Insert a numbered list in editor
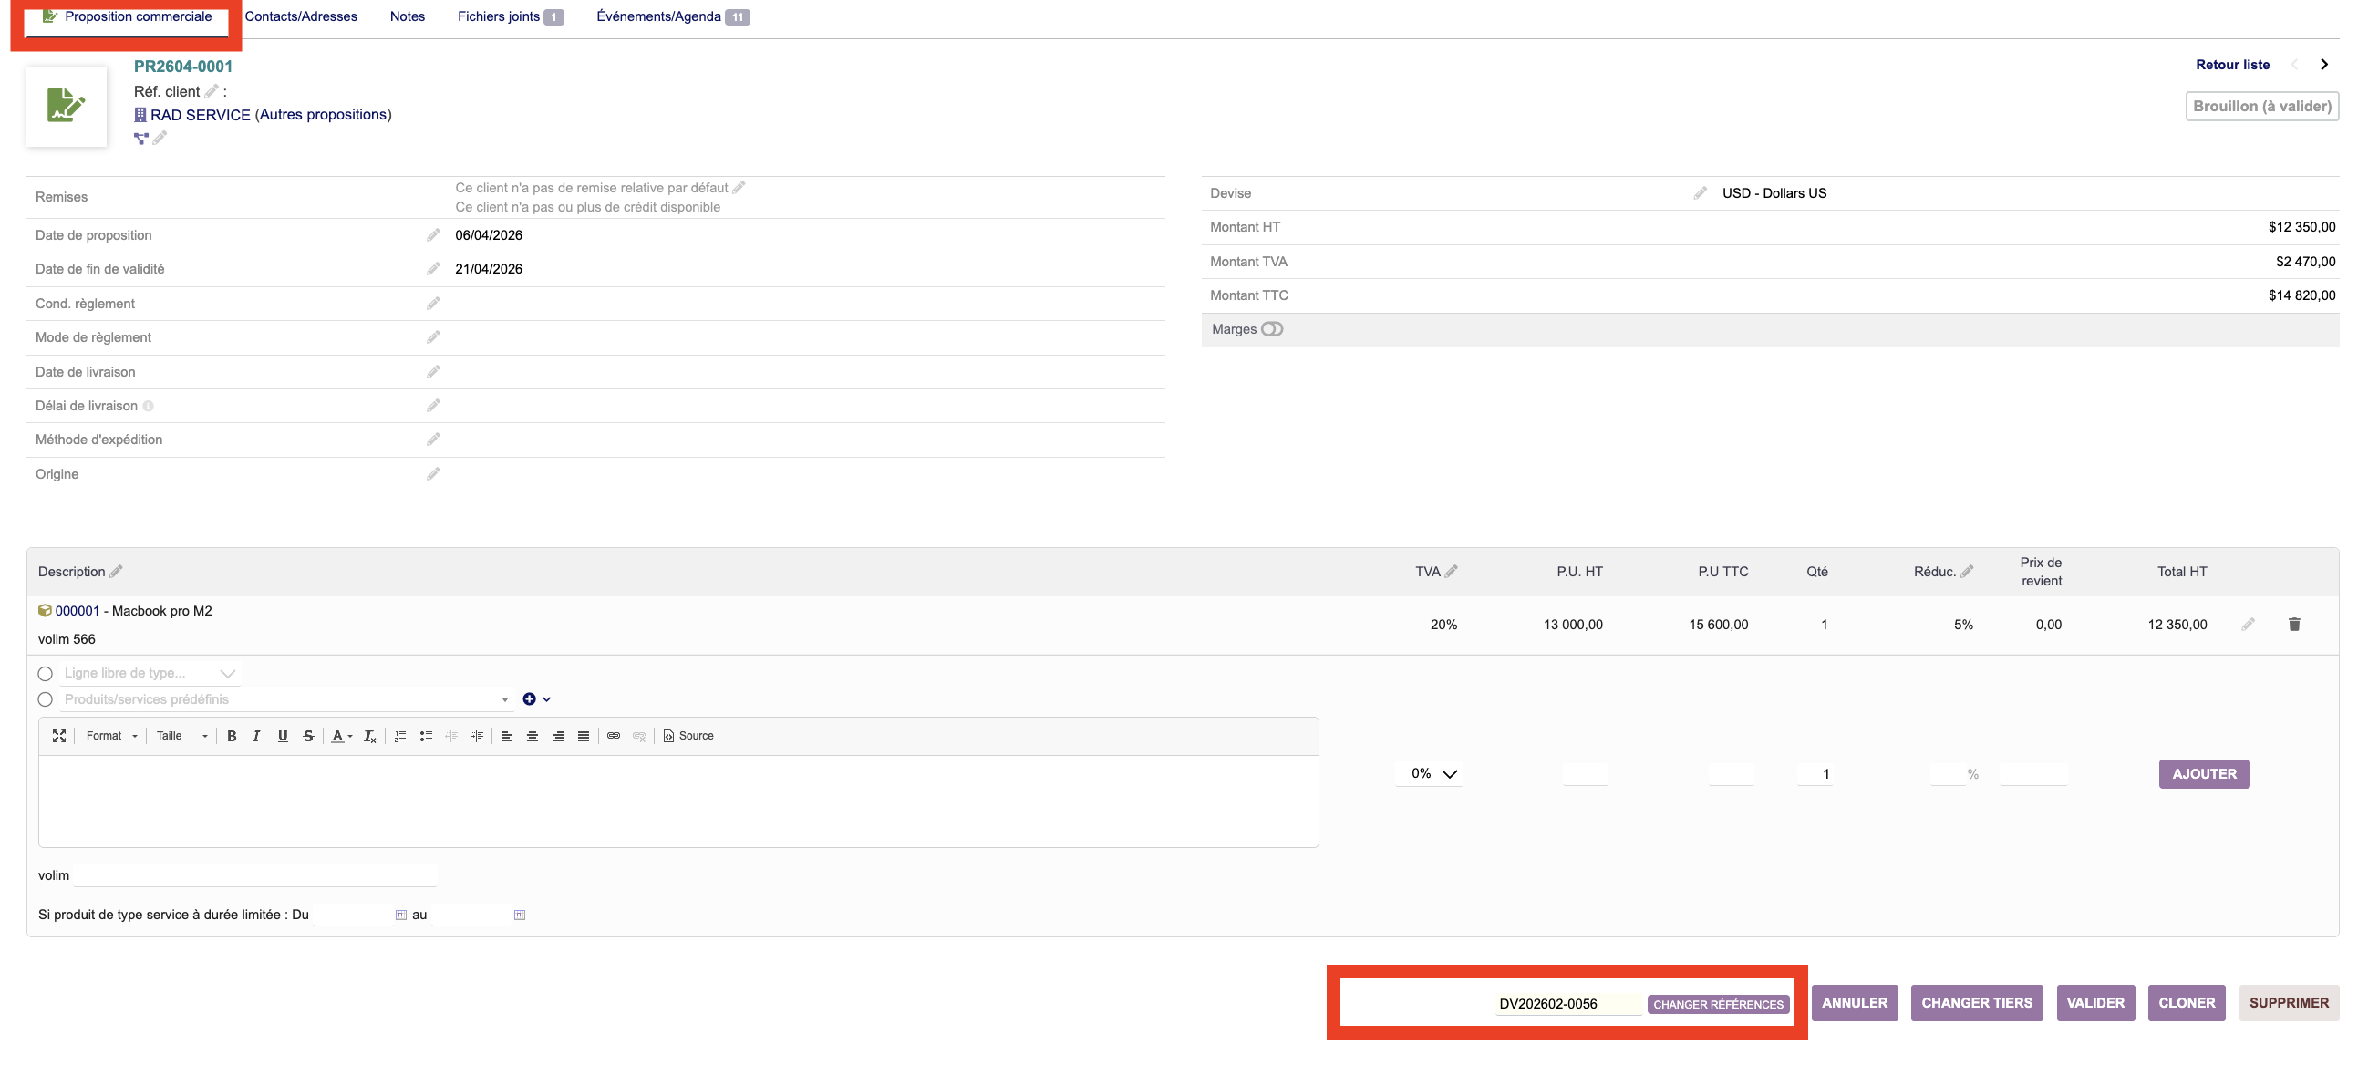Screen dimensions: 2358x1076 (400, 736)
